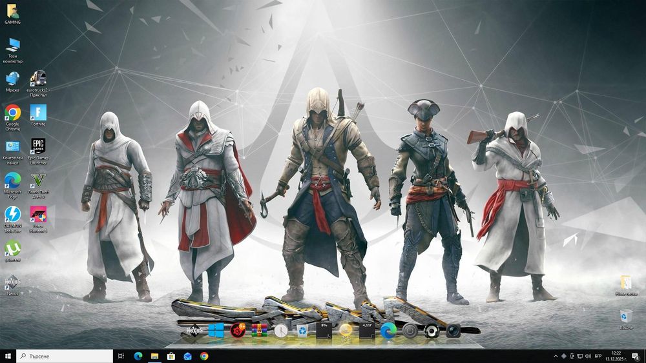Click the Търсене taskbar search box
The image size is (646, 363).
(x=65, y=356)
